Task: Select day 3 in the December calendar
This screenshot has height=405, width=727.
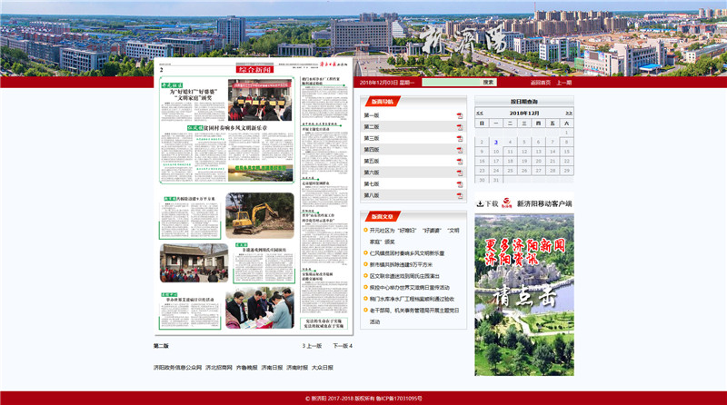Action: click(496, 142)
